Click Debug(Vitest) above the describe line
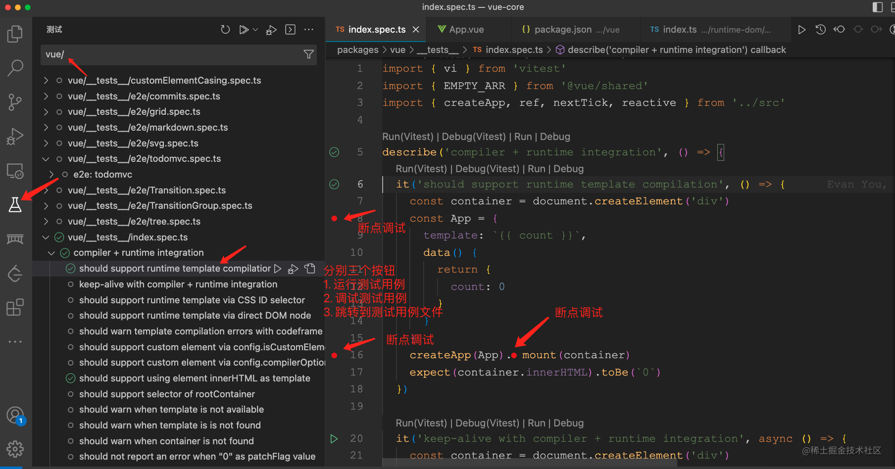Viewport: 895px width, 469px height. 474,137
